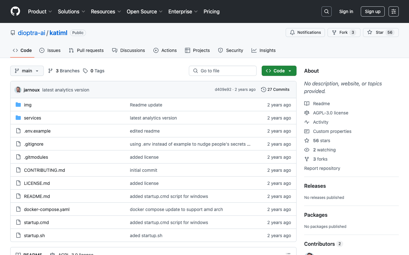Open the 'latest analytics version' commit in header bar

(x=66, y=90)
